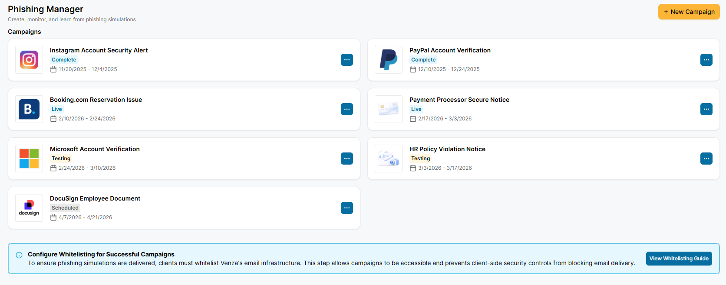Click date range 2/10/2026 - 2/24/2026
This screenshot has width=726, height=285.
[87, 119]
